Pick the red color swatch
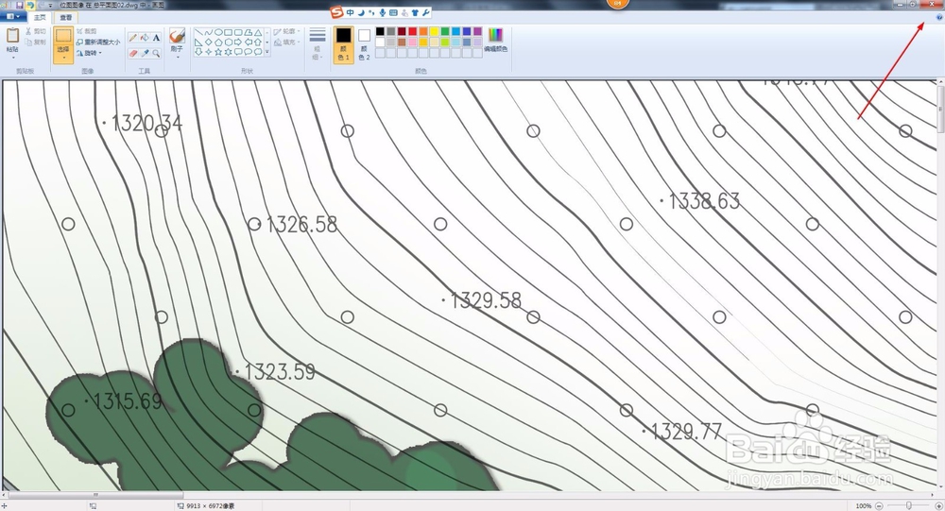The width and height of the screenshot is (945, 511). (412, 31)
